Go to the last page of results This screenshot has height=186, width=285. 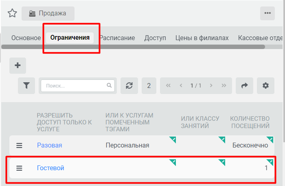point(224,86)
